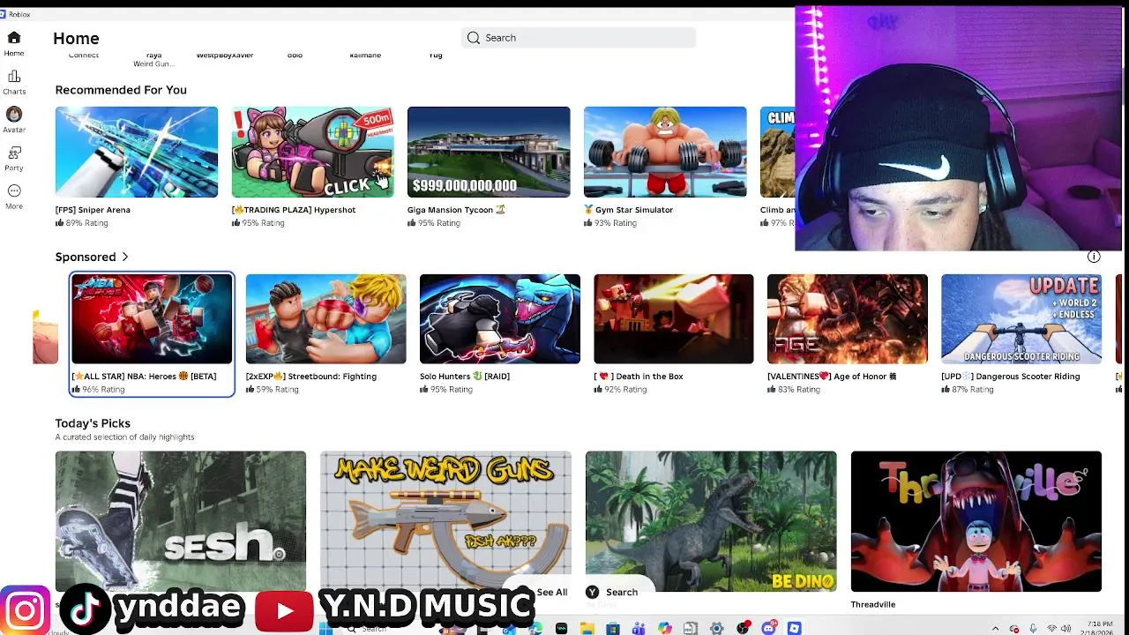Open Hypershot game thumbnail with CLICK text
Viewport: 1129px width, 635px height.
(x=313, y=152)
